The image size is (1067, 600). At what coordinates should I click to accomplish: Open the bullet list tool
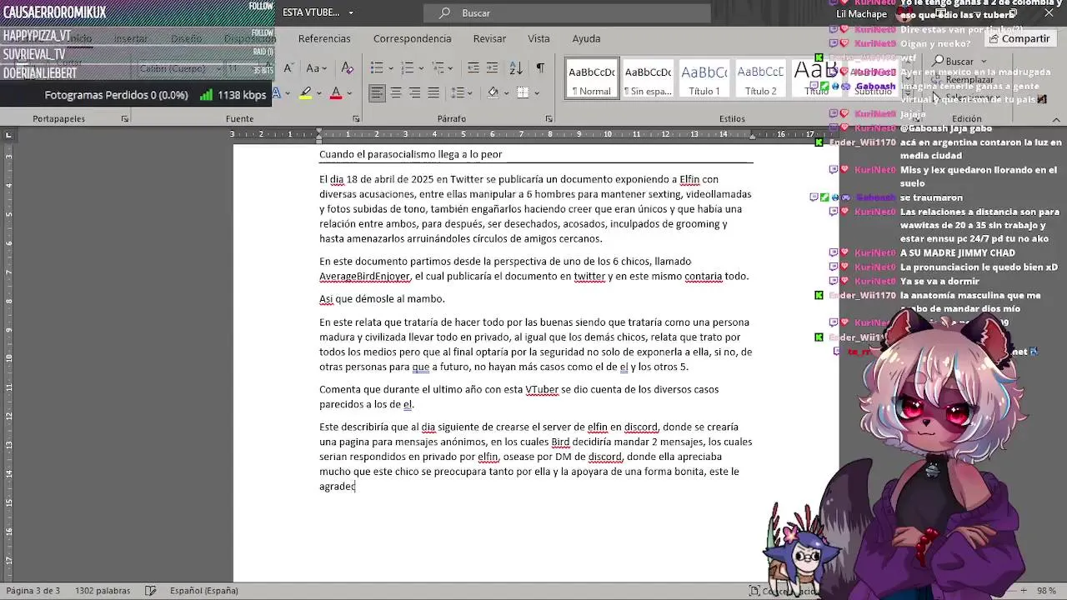[x=377, y=68]
